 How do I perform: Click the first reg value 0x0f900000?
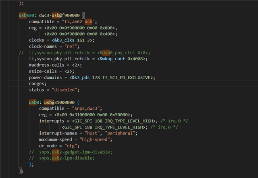point(72,28)
